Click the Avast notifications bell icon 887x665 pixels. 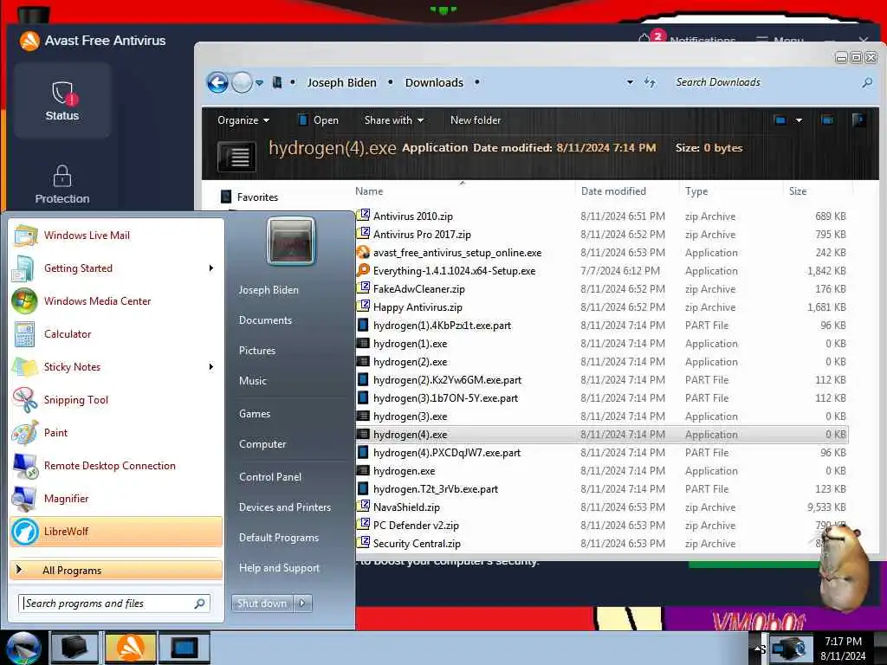pos(644,39)
